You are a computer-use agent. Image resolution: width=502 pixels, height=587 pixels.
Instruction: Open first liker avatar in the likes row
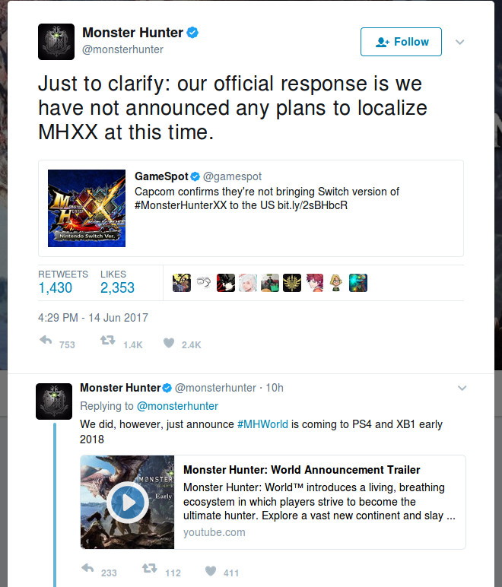182,283
